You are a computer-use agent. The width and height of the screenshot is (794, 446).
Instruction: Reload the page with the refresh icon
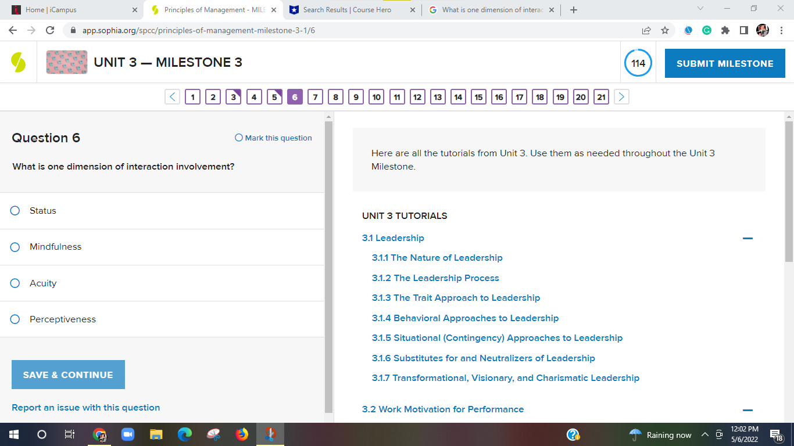[50, 30]
